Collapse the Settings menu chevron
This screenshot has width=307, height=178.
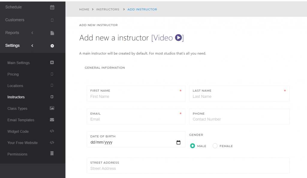coord(32,46)
